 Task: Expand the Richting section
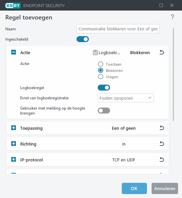coord(14,144)
